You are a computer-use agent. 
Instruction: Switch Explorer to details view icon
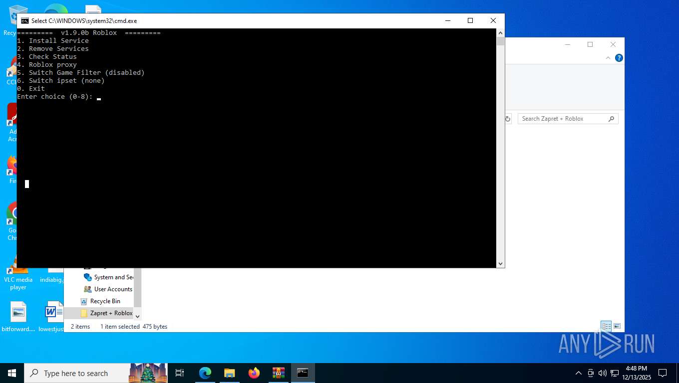(606, 326)
